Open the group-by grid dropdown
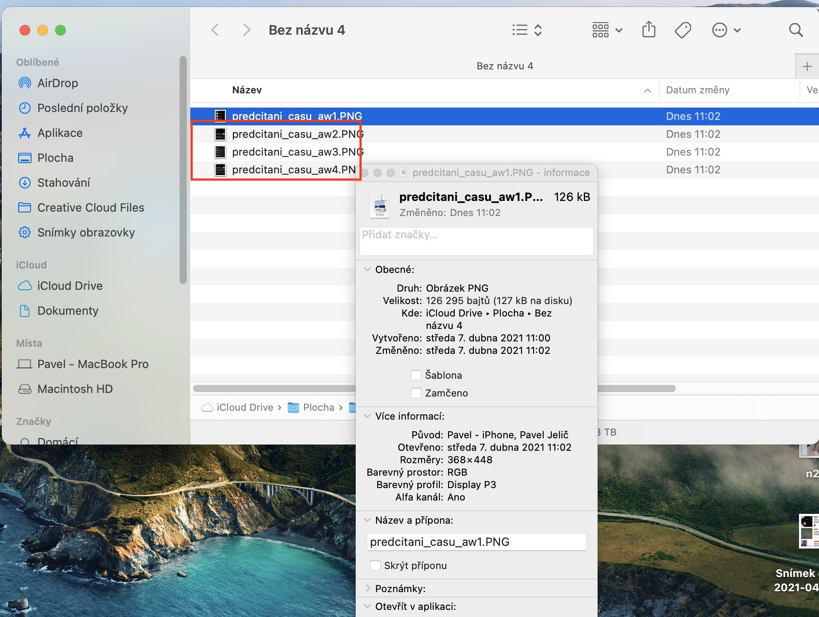The width and height of the screenshot is (819, 617). [x=607, y=30]
